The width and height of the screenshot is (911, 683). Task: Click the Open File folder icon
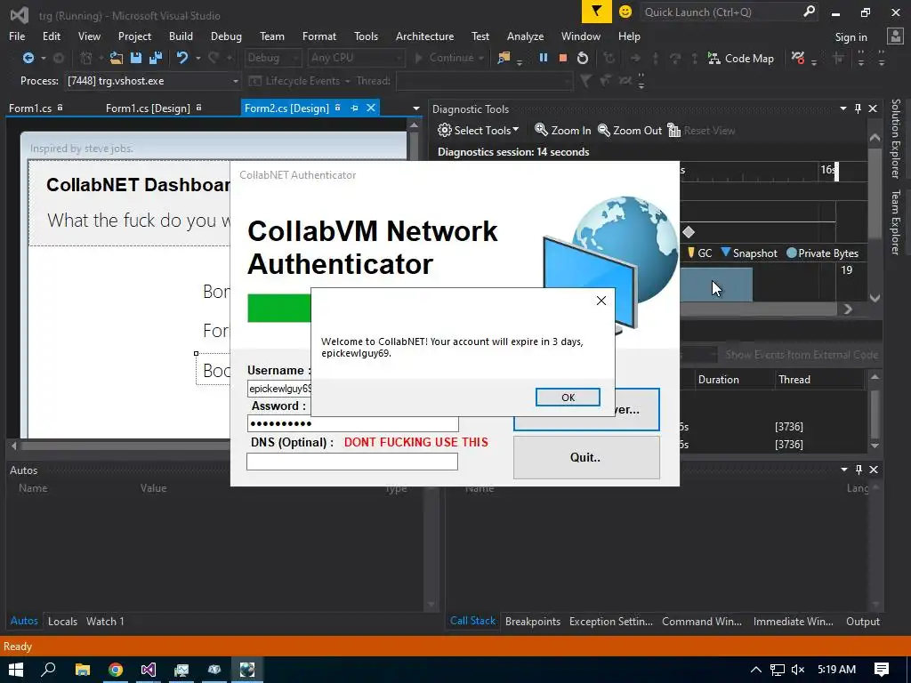click(117, 58)
